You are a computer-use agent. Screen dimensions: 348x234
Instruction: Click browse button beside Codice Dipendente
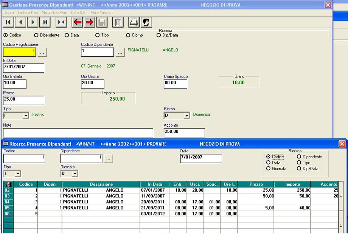point(120,52)
